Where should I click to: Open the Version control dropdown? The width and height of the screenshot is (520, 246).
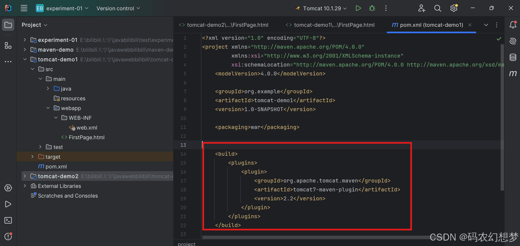(x=118, y=8)
